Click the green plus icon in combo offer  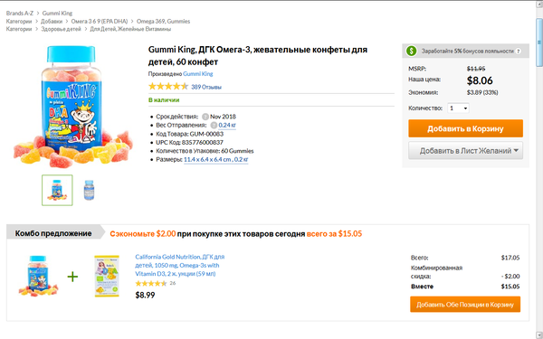coord(72,277)
